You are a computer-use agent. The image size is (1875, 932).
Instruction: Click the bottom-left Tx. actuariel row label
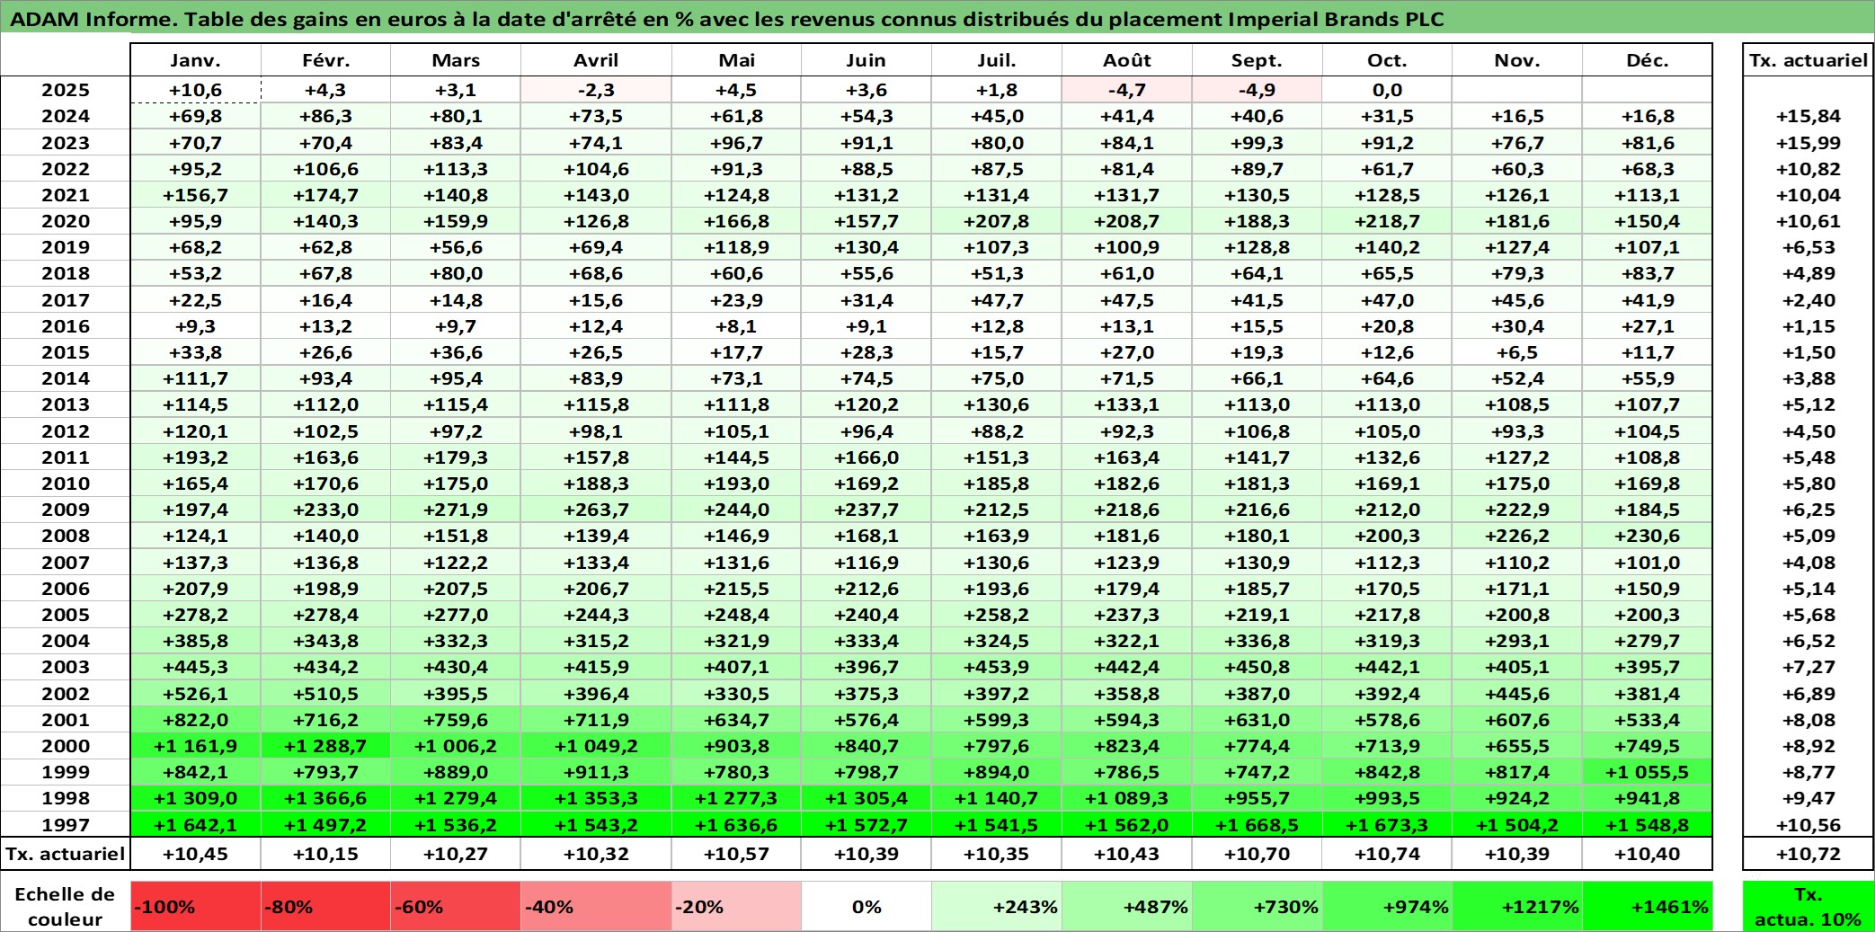point(66,854)
